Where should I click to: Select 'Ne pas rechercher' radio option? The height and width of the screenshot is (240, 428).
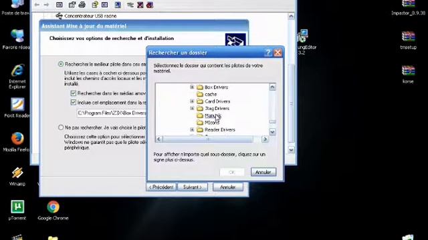tap(61, 127)
